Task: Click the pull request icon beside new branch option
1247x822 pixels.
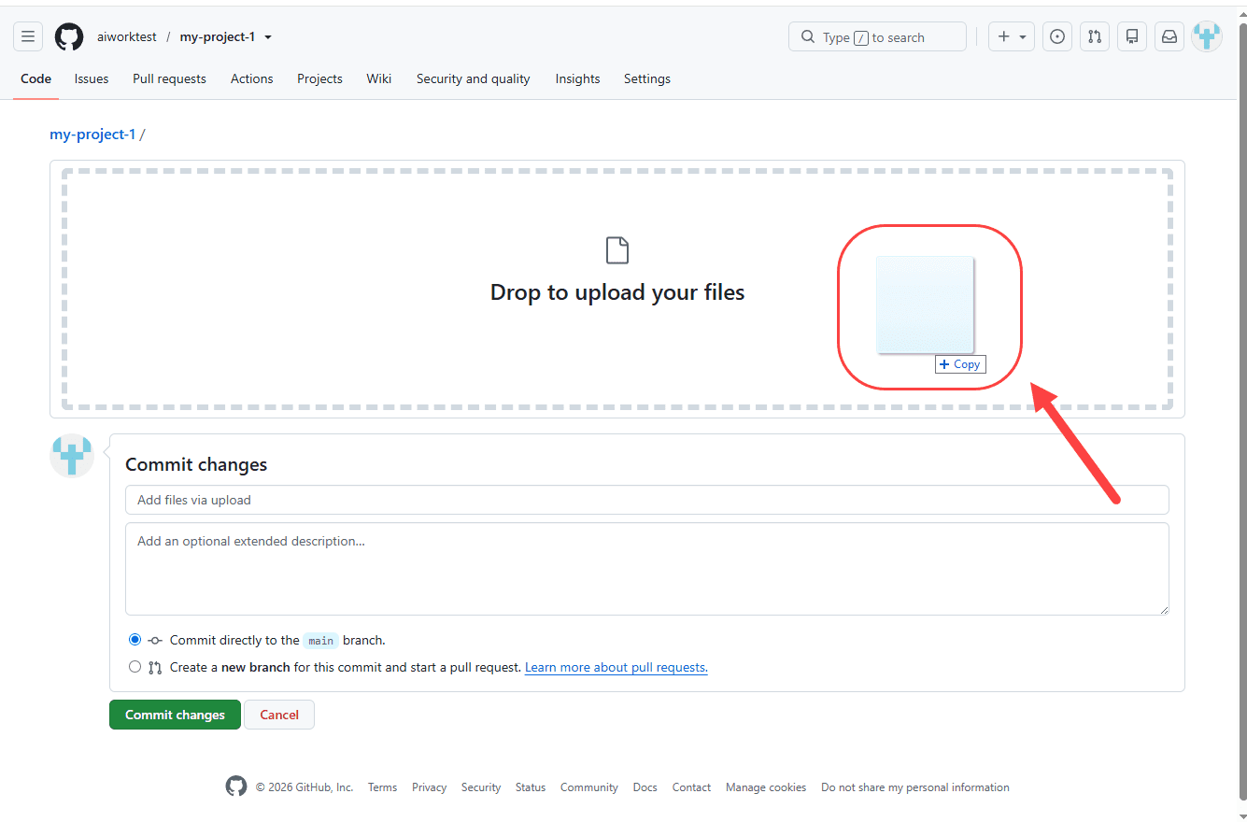Action: (x=155, y=668)
